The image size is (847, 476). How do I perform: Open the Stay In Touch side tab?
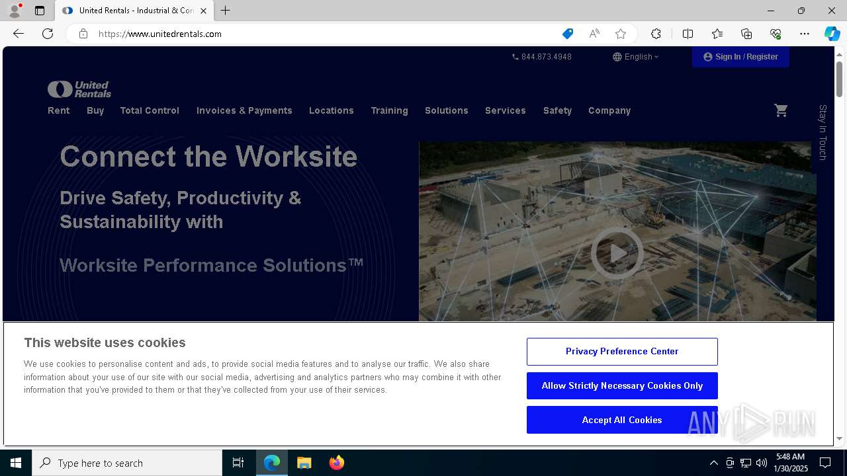(x=823, y=132)
